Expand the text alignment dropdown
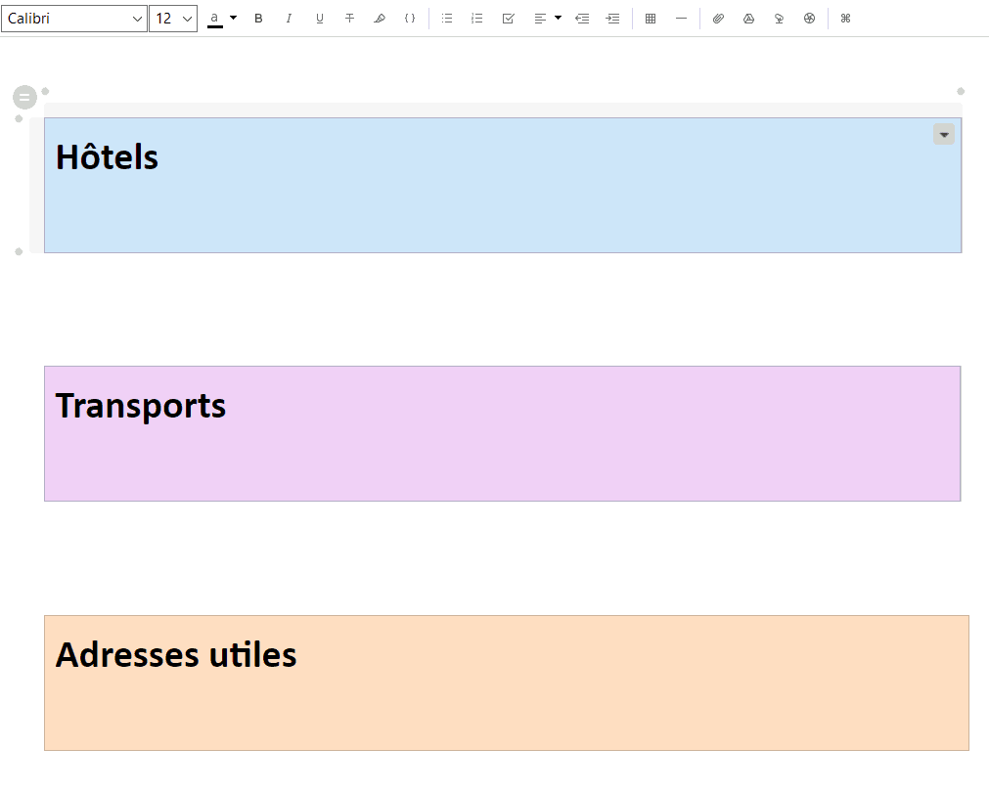 point(557,18)
